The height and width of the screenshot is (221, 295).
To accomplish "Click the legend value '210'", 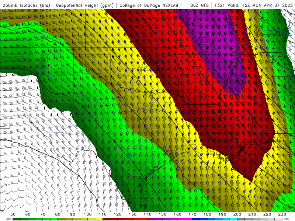I will (x=252, y=214).
